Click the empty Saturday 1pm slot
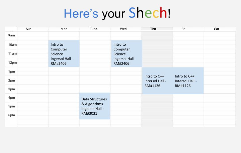241x153 pixels. tap(220, 71)
